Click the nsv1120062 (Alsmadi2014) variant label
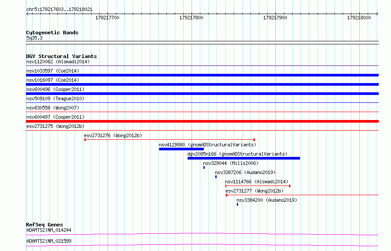This screenshot has height=251, width=391. [x=58, y=62]
